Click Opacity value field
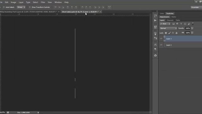 tap(188, 28)
